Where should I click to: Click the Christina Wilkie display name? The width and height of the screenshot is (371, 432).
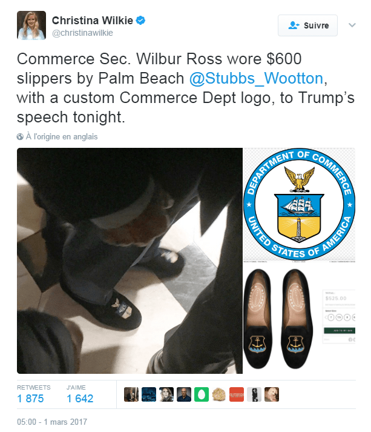point(93,21)
